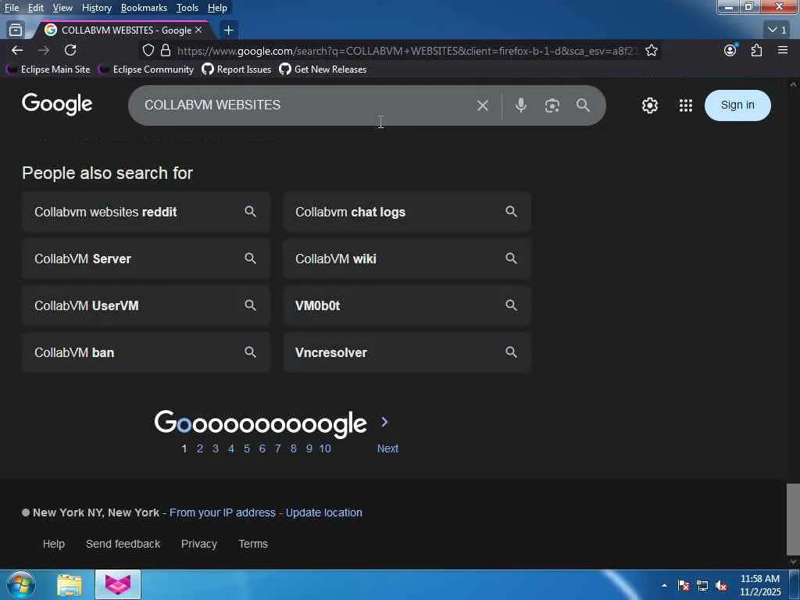Open the Bookmarks menu
Screen dimensions: 800x600
coord(144,8)
